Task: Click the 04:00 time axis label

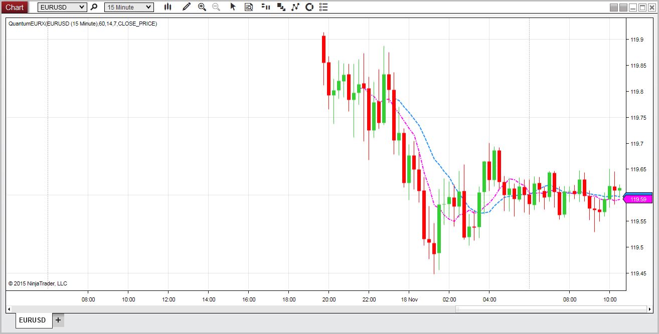Action: [489, 299]
